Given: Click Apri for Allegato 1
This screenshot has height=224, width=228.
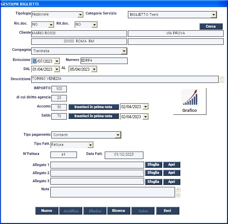Looking at the screenshot, I should pyautogui.click(x=172, y=165).
